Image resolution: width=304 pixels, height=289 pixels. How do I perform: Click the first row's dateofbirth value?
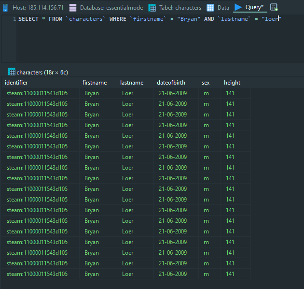coord(173,93)
